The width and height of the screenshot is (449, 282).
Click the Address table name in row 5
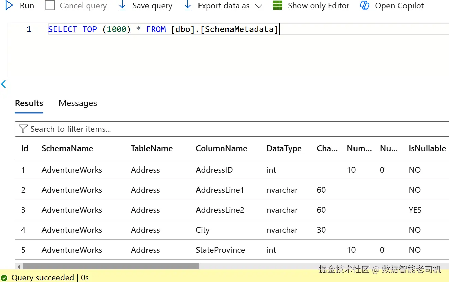pyautogui.click(x=145, y=250)
